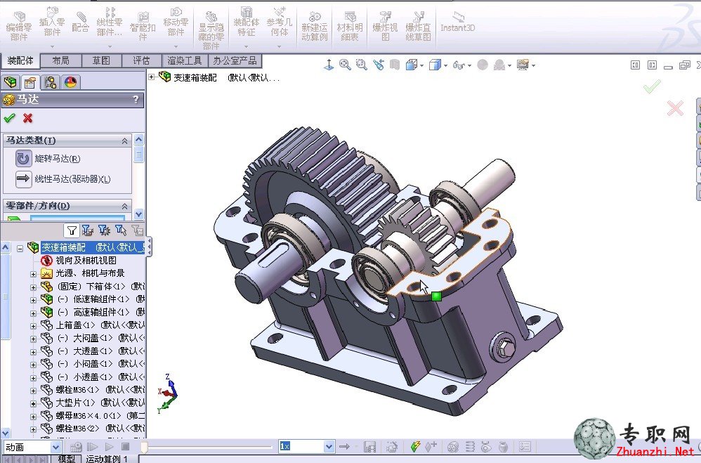Screen dimensions: 701x463
Task: Click the animation timeline slider handle
Action: [x=144, y=447]
